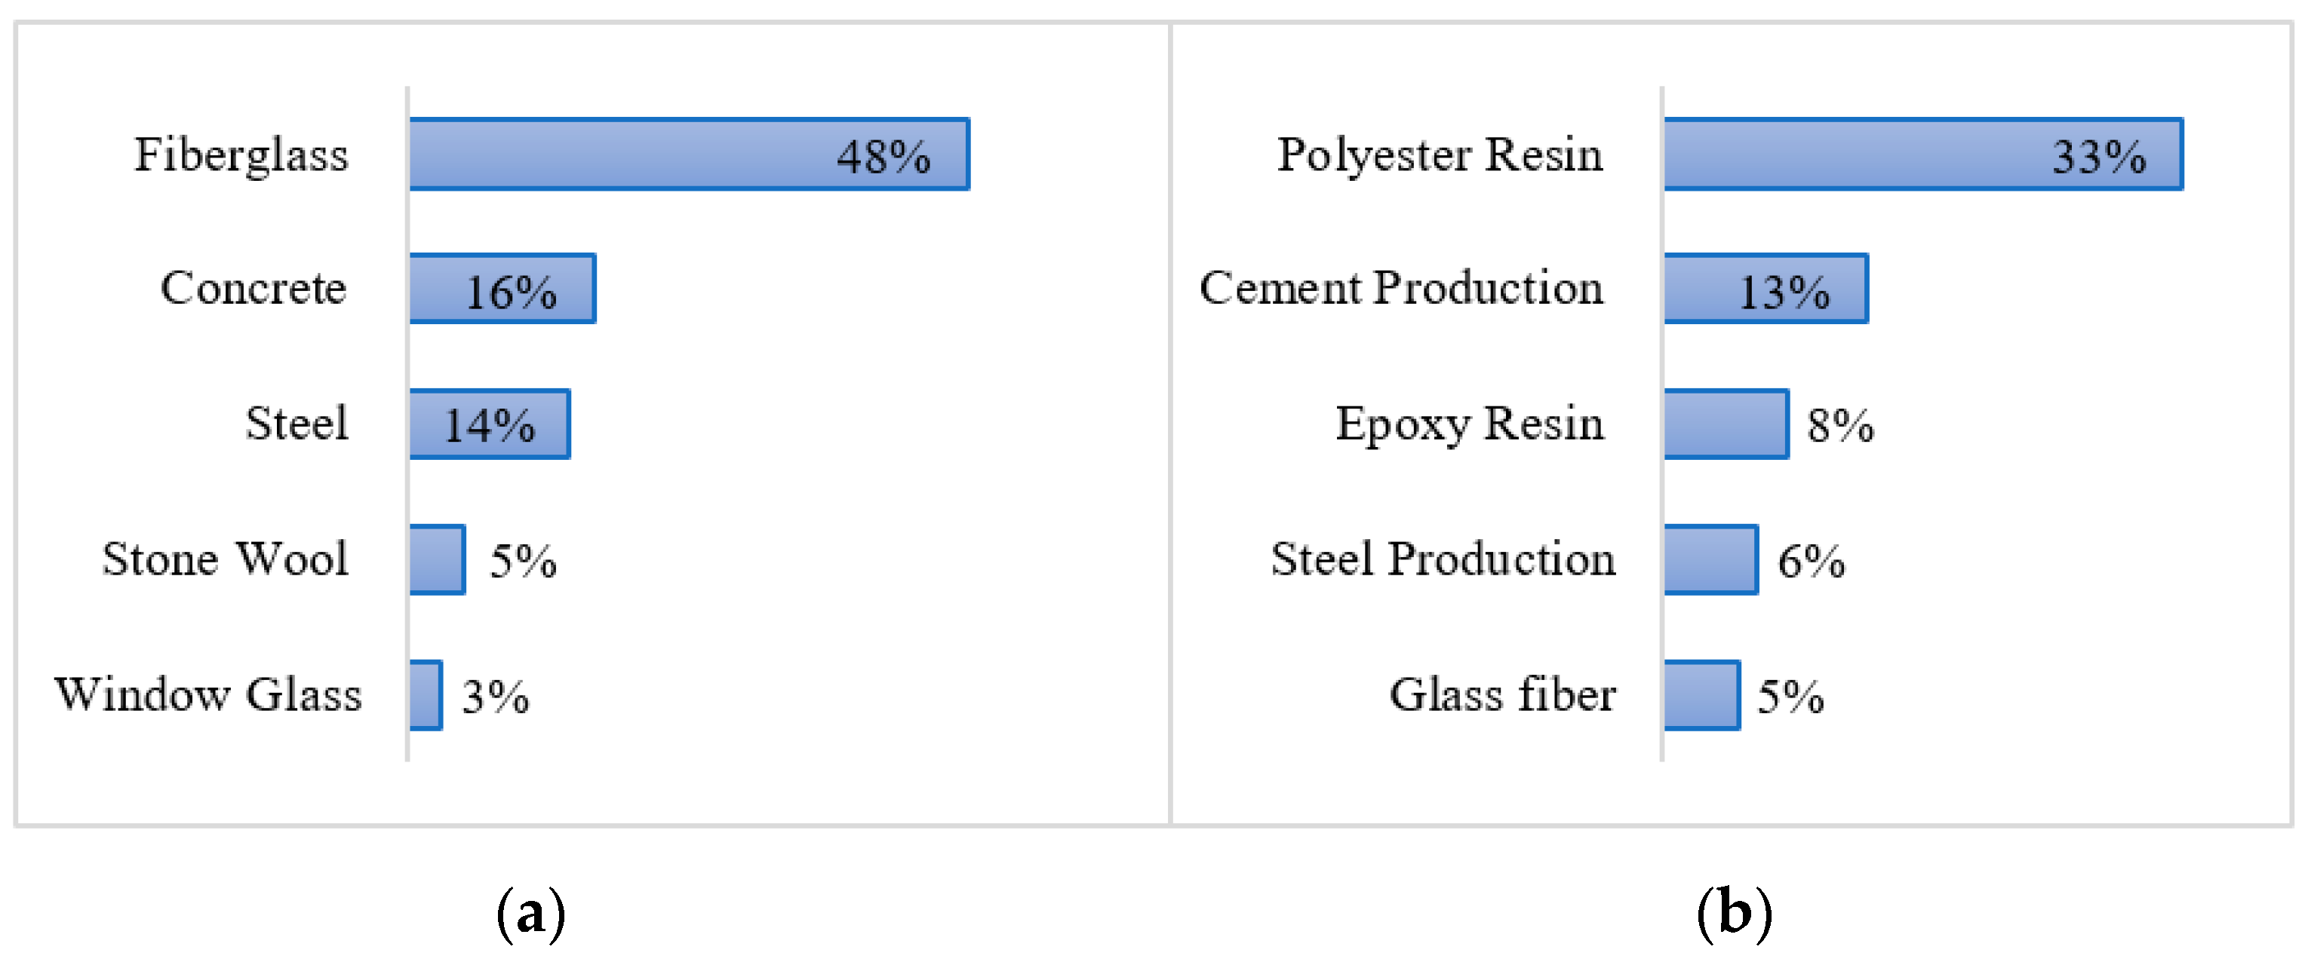Image resolution: width=2311 pixels, height=962 pixels.
Task: Click the (b) subfigure caption
Action: pyautogui.click(x=1734, y=913)
